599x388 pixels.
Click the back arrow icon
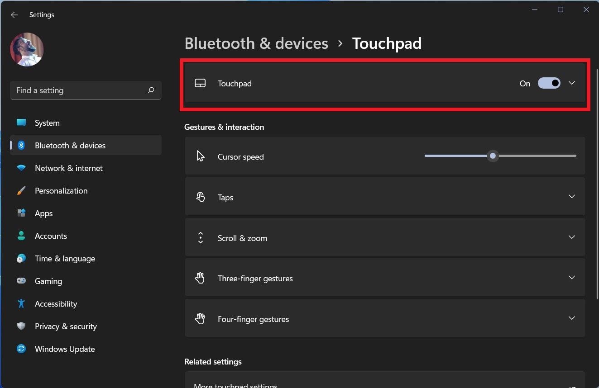pos(14,15)
